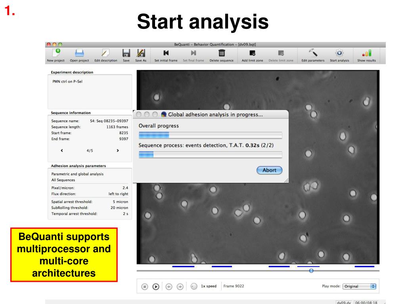
Task: Open project from toolbar
Action: tap(79, 55)
